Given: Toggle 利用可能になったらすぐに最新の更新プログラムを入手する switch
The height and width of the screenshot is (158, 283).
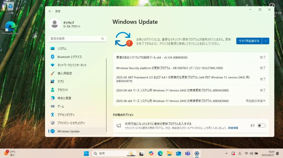Looking at the screenshot, I should coord(261,126).
